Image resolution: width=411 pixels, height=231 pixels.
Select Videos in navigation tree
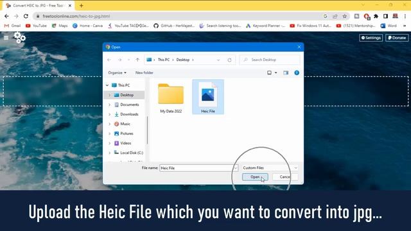tap(126, 143)
